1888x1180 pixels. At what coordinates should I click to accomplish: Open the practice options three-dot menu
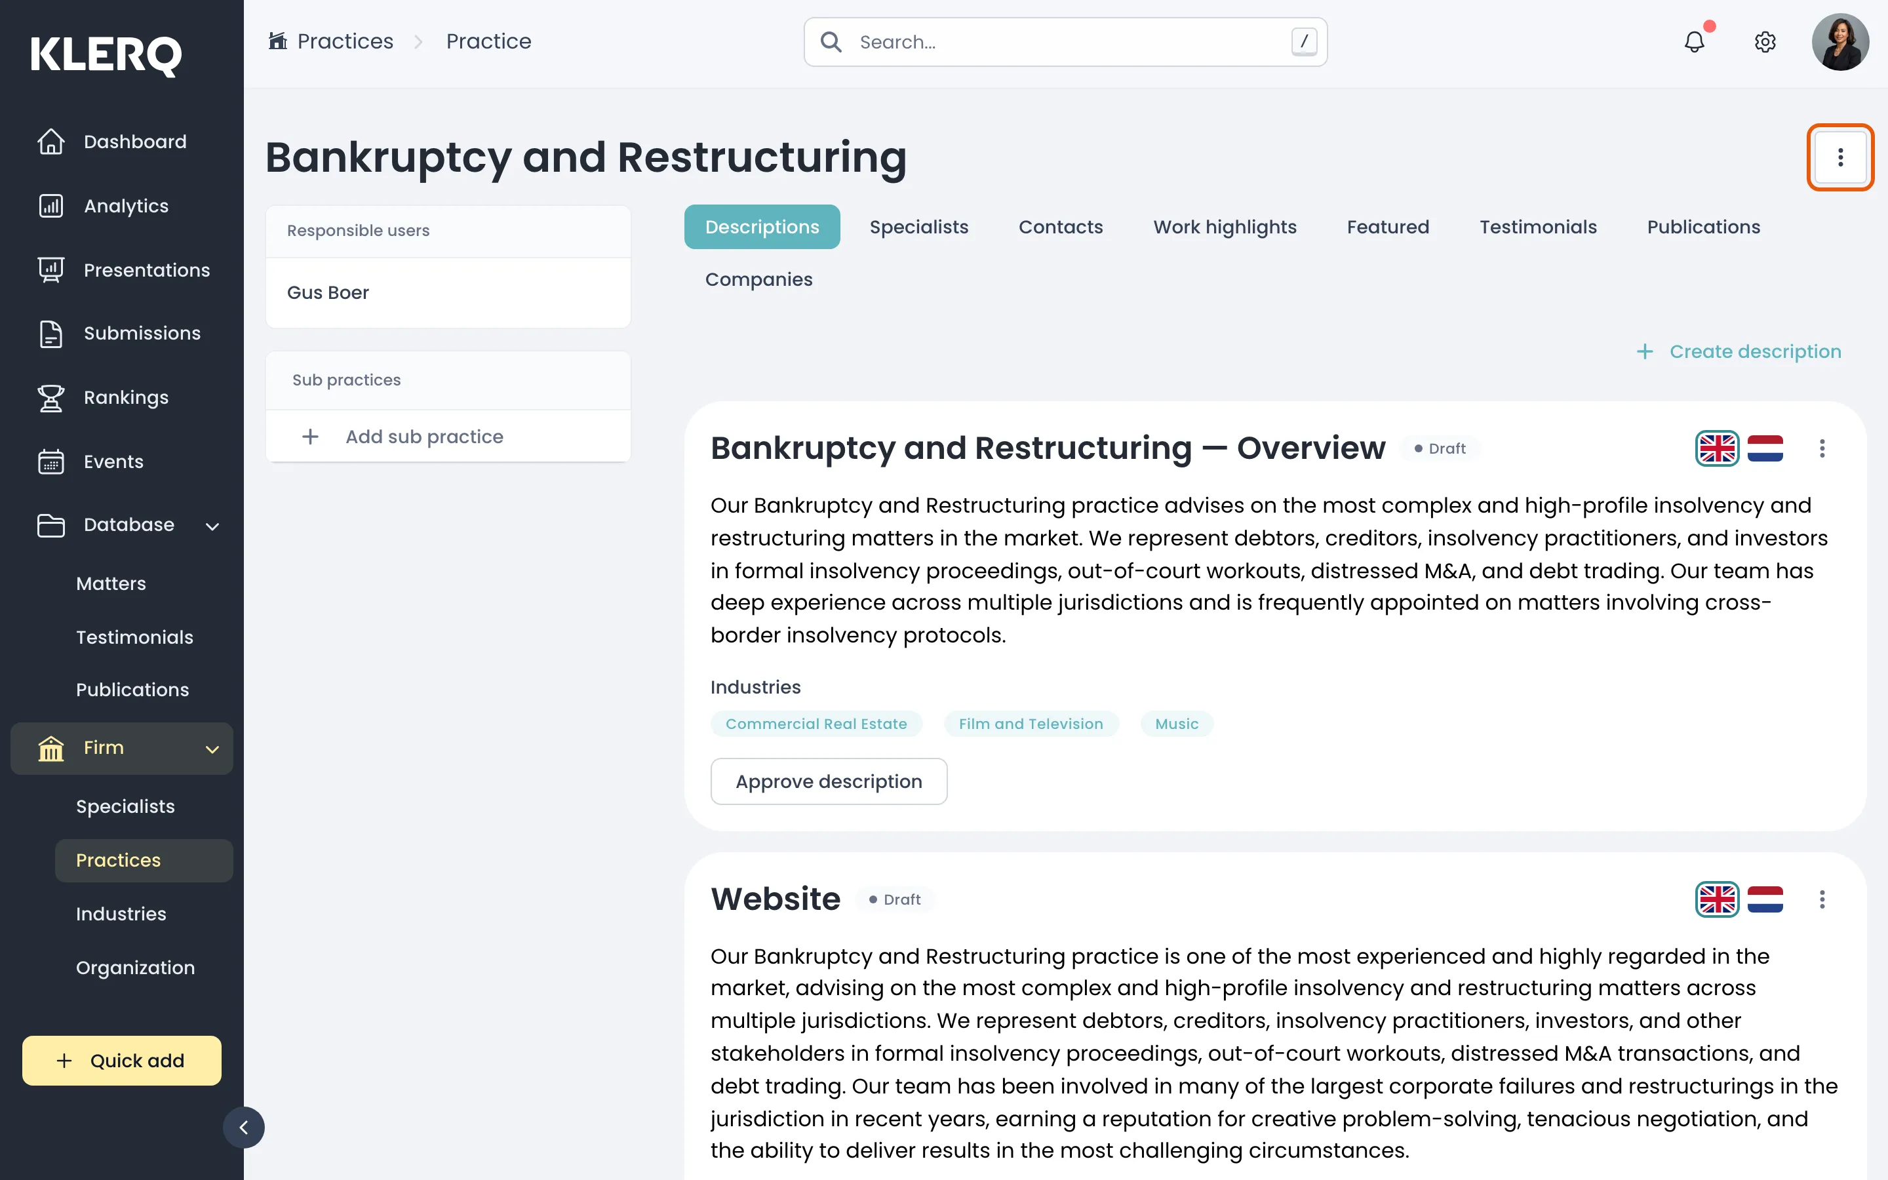[x=1839, y=157]
